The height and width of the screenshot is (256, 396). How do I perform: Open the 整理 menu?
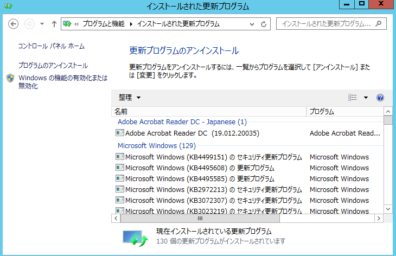pyautogui.click(x=130, y=98)
